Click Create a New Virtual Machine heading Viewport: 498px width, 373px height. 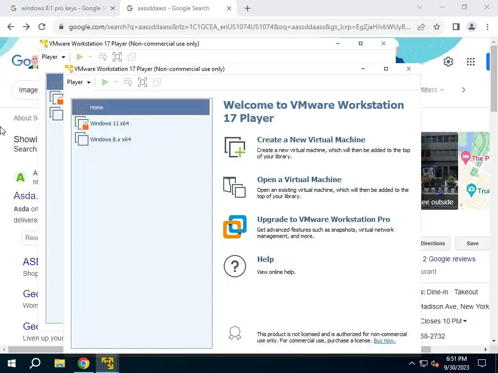[x=311, y=139]
